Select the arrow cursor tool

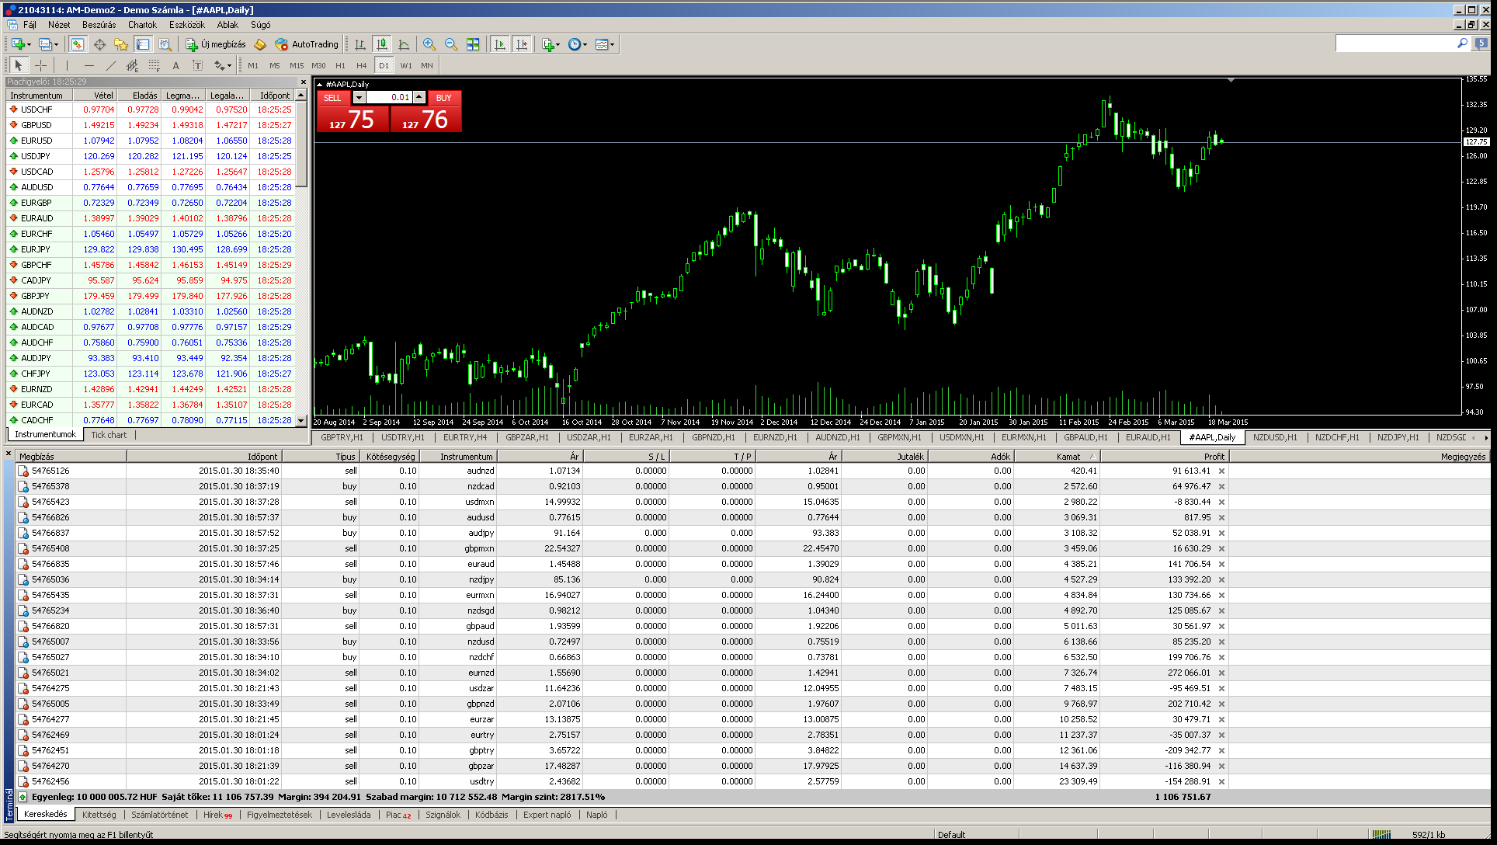click(x=19, y=65)
